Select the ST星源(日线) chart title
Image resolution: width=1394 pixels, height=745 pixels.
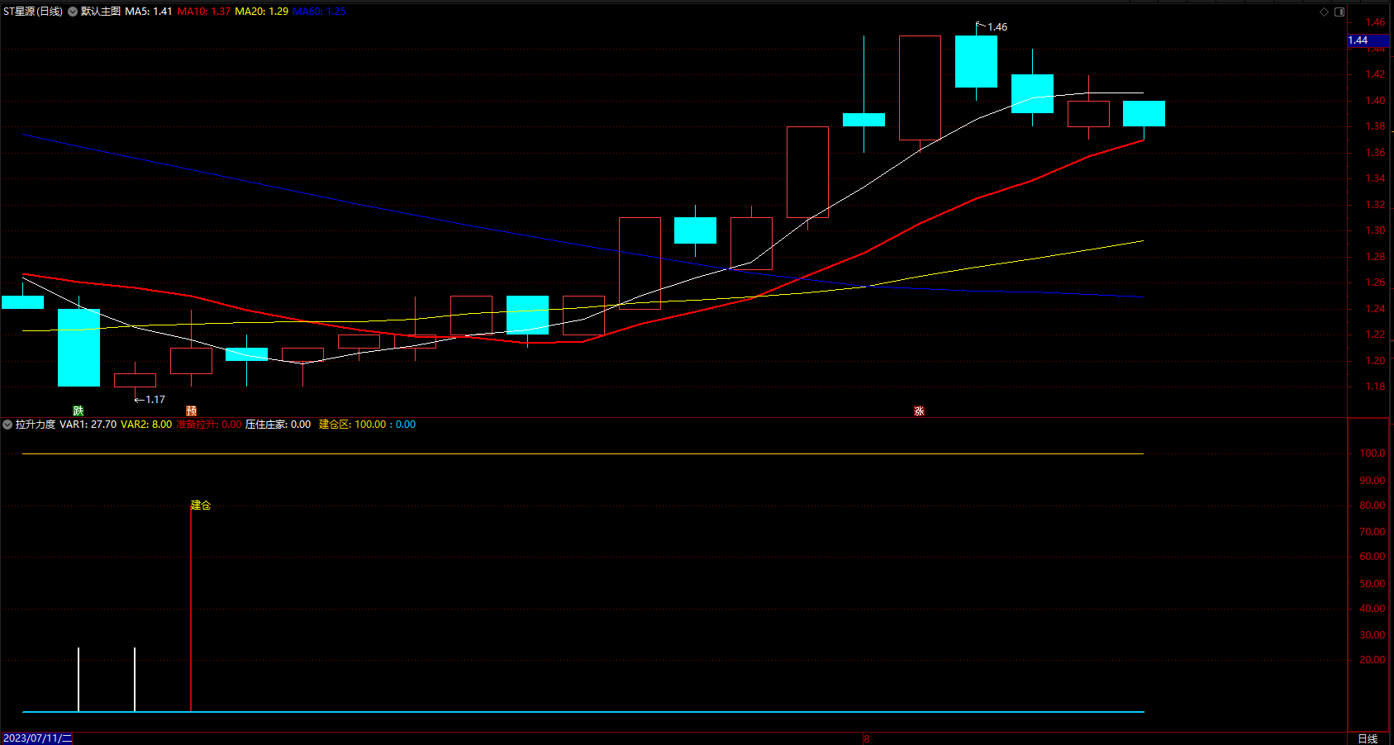coord(33,12)
